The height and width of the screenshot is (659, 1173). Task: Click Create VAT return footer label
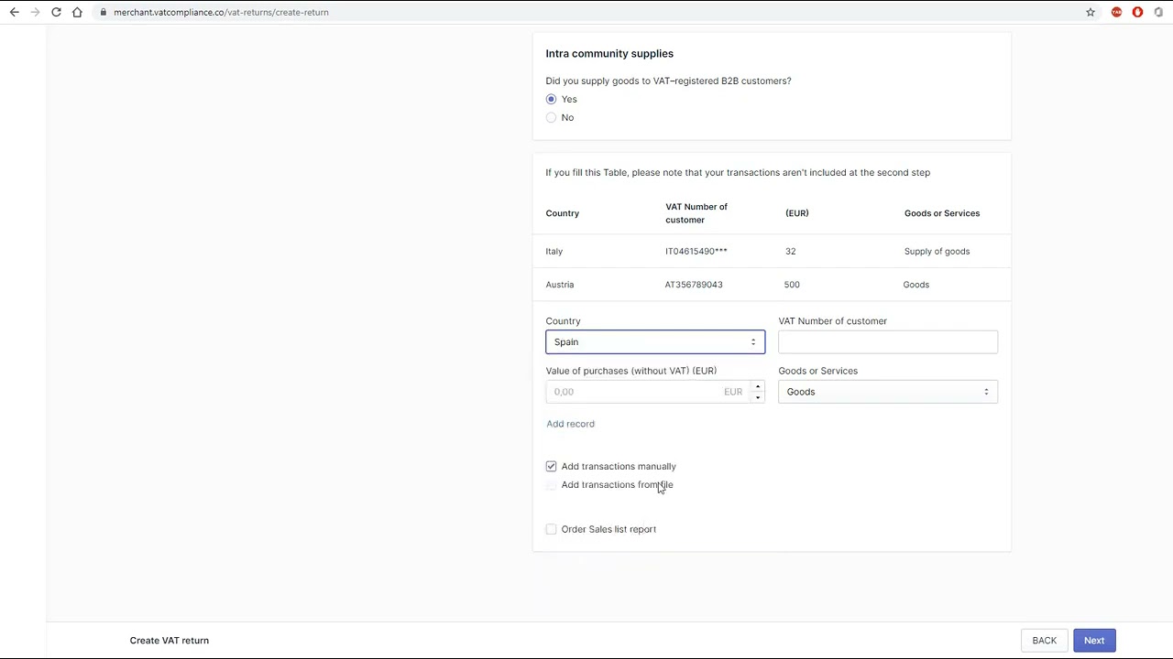coord(170,641)
